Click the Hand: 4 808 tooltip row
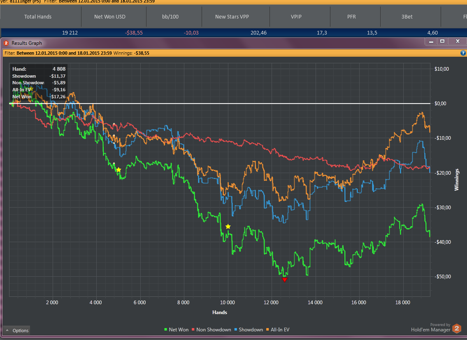The height and width of the screenshot is (340, 467). [39, 69]
